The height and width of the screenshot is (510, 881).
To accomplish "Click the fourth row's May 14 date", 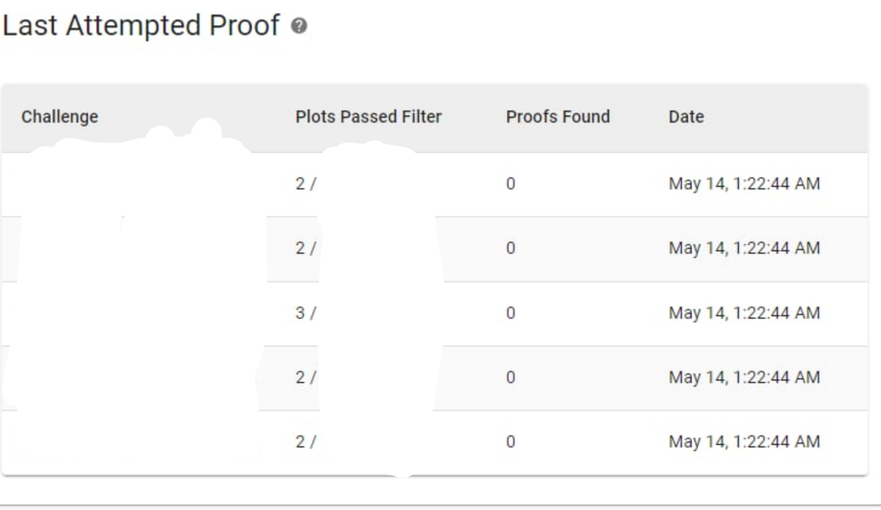I will coord(744,378).
